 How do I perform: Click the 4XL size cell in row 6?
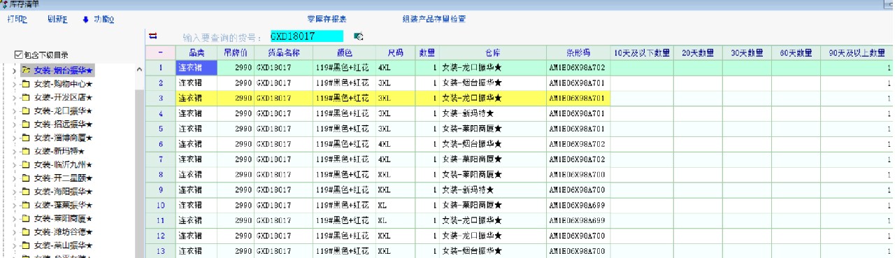click(x=396, y=144)
